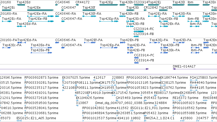Viewport: 217px width, 122px height.
Task: Select protein Tsp42Ed-PA
Action: [x=27, y=40]
